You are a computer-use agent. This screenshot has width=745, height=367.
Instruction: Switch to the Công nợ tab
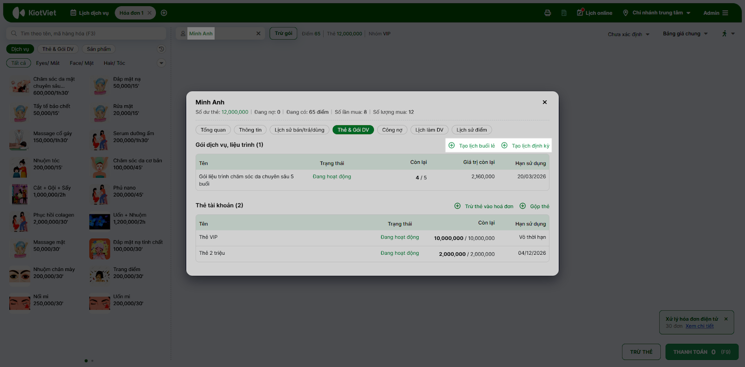(x=392, y=130)
